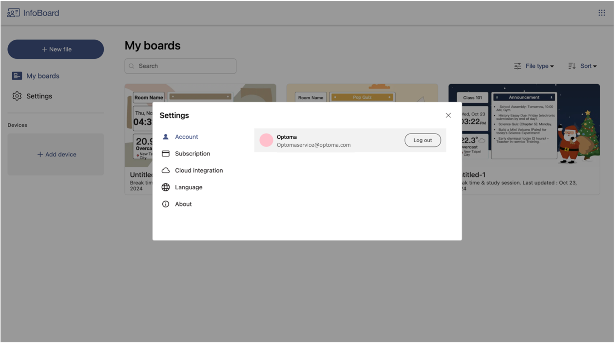Click the Language globe icon
The height and width of the screenshot is (344, 616).
tap(166, 188)
